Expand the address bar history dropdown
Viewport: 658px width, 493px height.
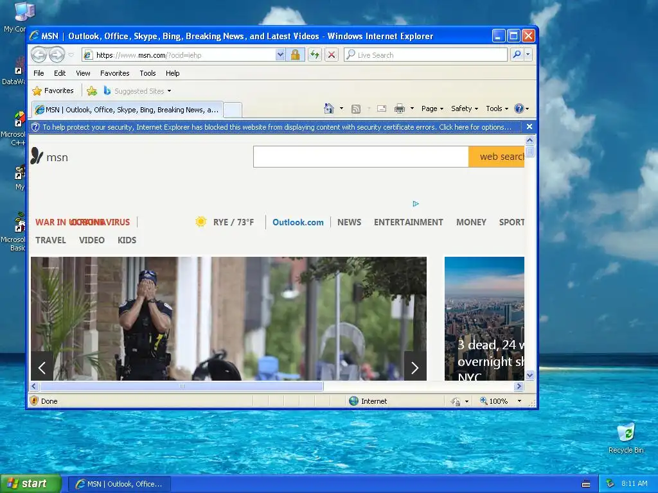280,55
